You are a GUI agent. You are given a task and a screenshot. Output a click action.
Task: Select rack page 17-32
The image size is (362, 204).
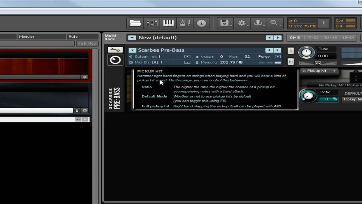pyautogui.click(x=313, y=38)
